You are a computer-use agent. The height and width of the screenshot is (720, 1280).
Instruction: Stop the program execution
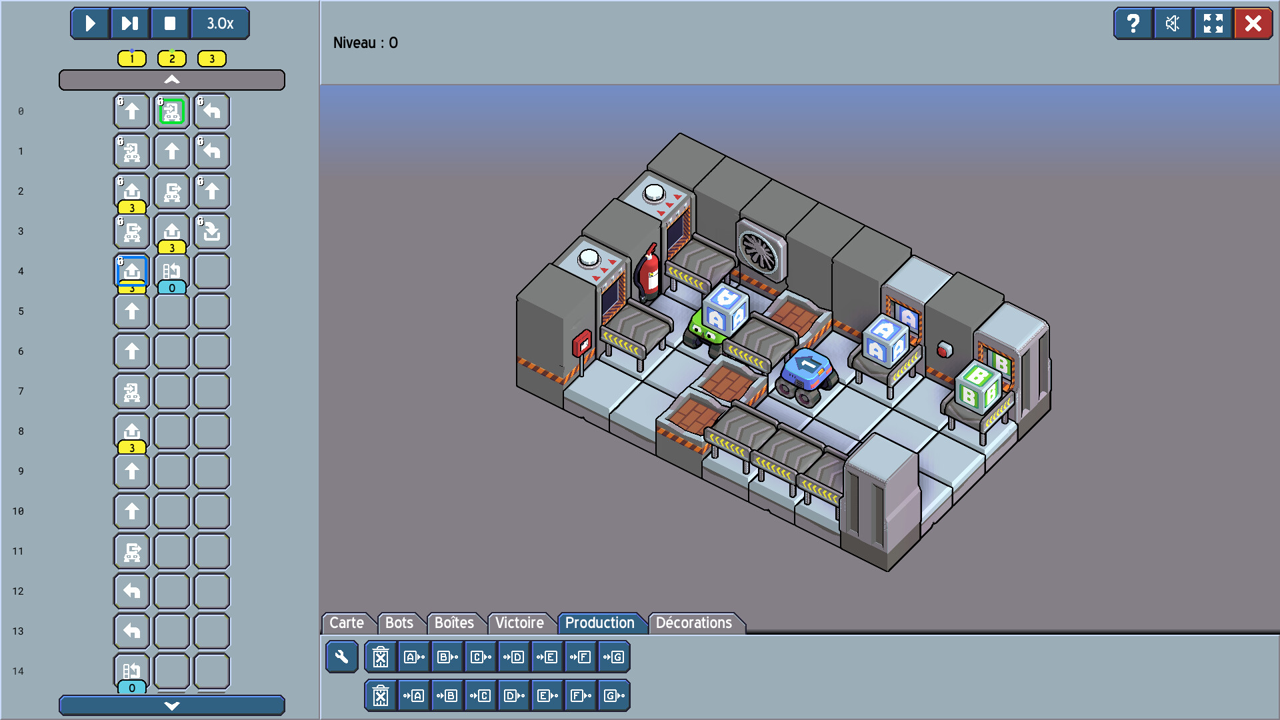pyautogui.click(x=170, y=23)
